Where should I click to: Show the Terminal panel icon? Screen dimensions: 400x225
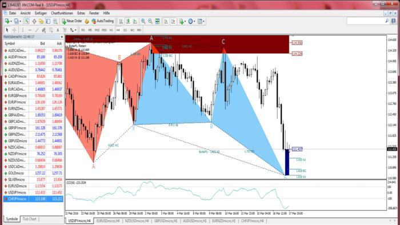point(48,21)
